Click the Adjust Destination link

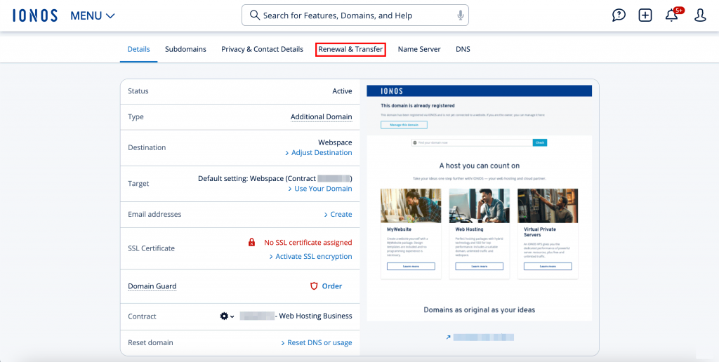pos(321,153)
